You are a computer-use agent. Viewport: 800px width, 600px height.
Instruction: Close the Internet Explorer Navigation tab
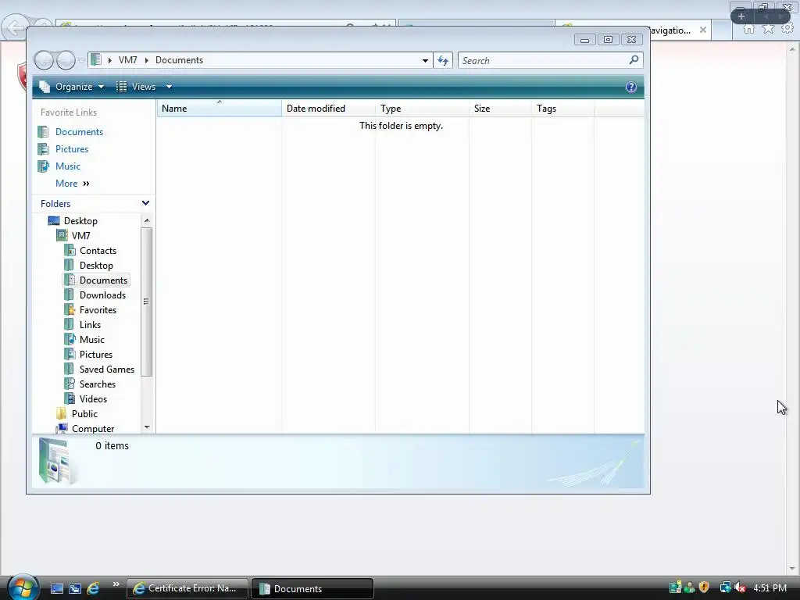(702, 30)
